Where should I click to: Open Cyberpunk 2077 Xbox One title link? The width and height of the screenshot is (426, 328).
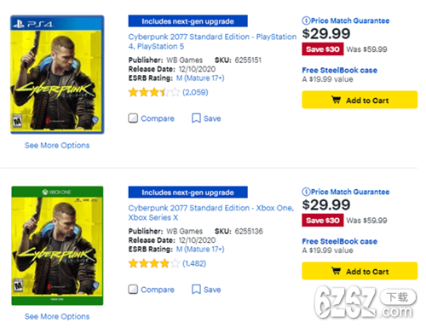pos(211,213)
